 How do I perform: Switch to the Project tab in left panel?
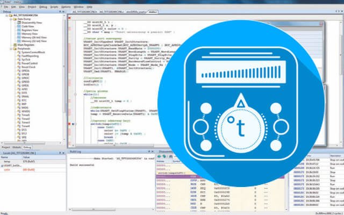[x=6, y=147]
